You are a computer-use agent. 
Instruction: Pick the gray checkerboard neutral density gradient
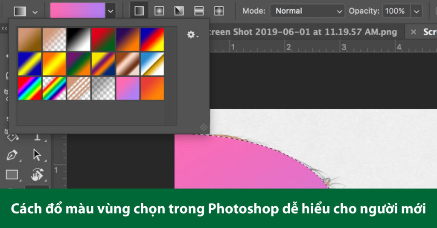pyautogui.click(x=103, y=88)
